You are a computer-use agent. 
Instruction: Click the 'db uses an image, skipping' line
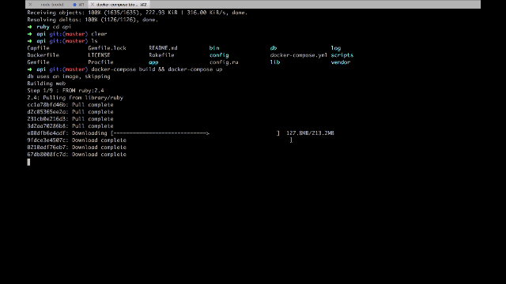point(69,77)
